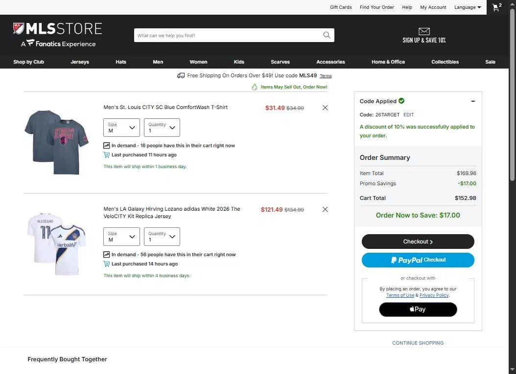Screen dimensions: 516x374
Task: Open the LA Galaxy jersey thumbnail
Action: [x=57, y=243]
